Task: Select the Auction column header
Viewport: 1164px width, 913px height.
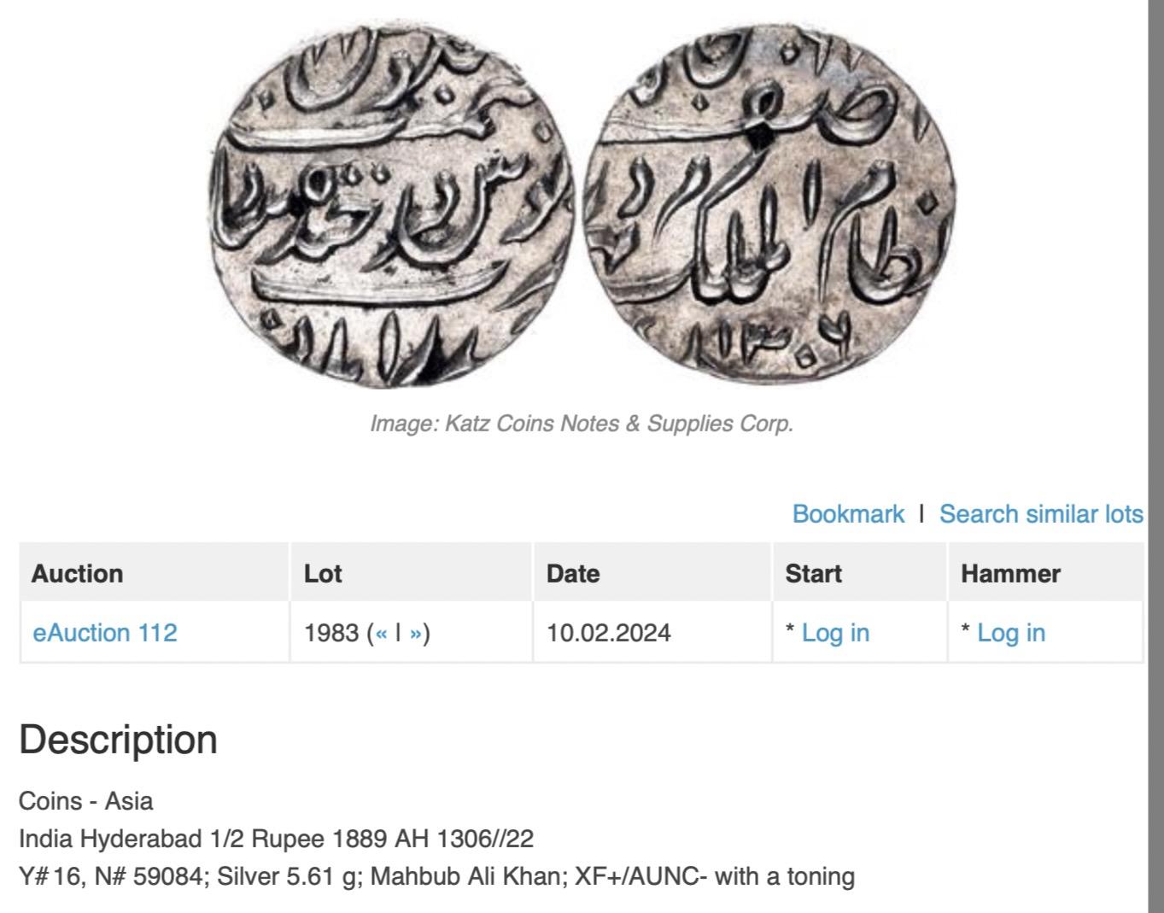Action: click(155, 573)
